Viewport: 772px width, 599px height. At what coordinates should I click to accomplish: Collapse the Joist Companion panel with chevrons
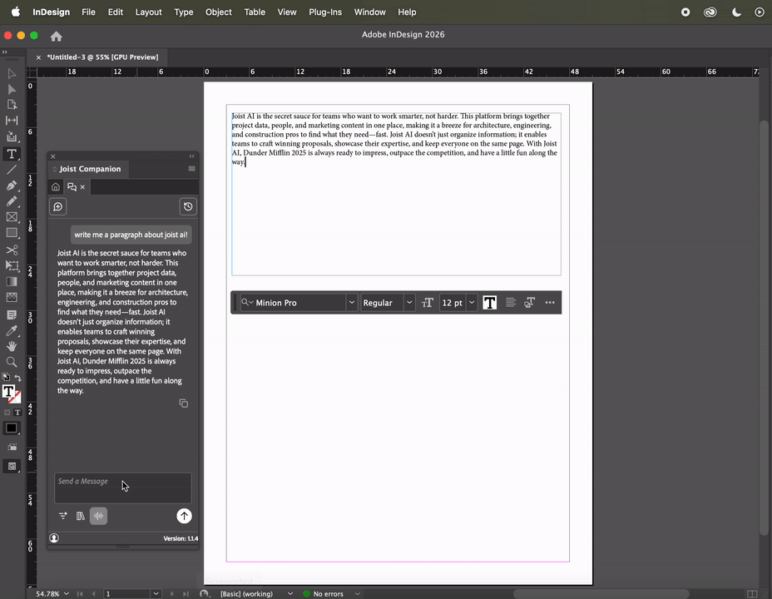pyautogui.click(x=191, y=156)
